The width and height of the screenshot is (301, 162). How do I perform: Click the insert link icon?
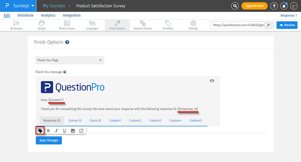pyautogui.click(x=81, y=131)
